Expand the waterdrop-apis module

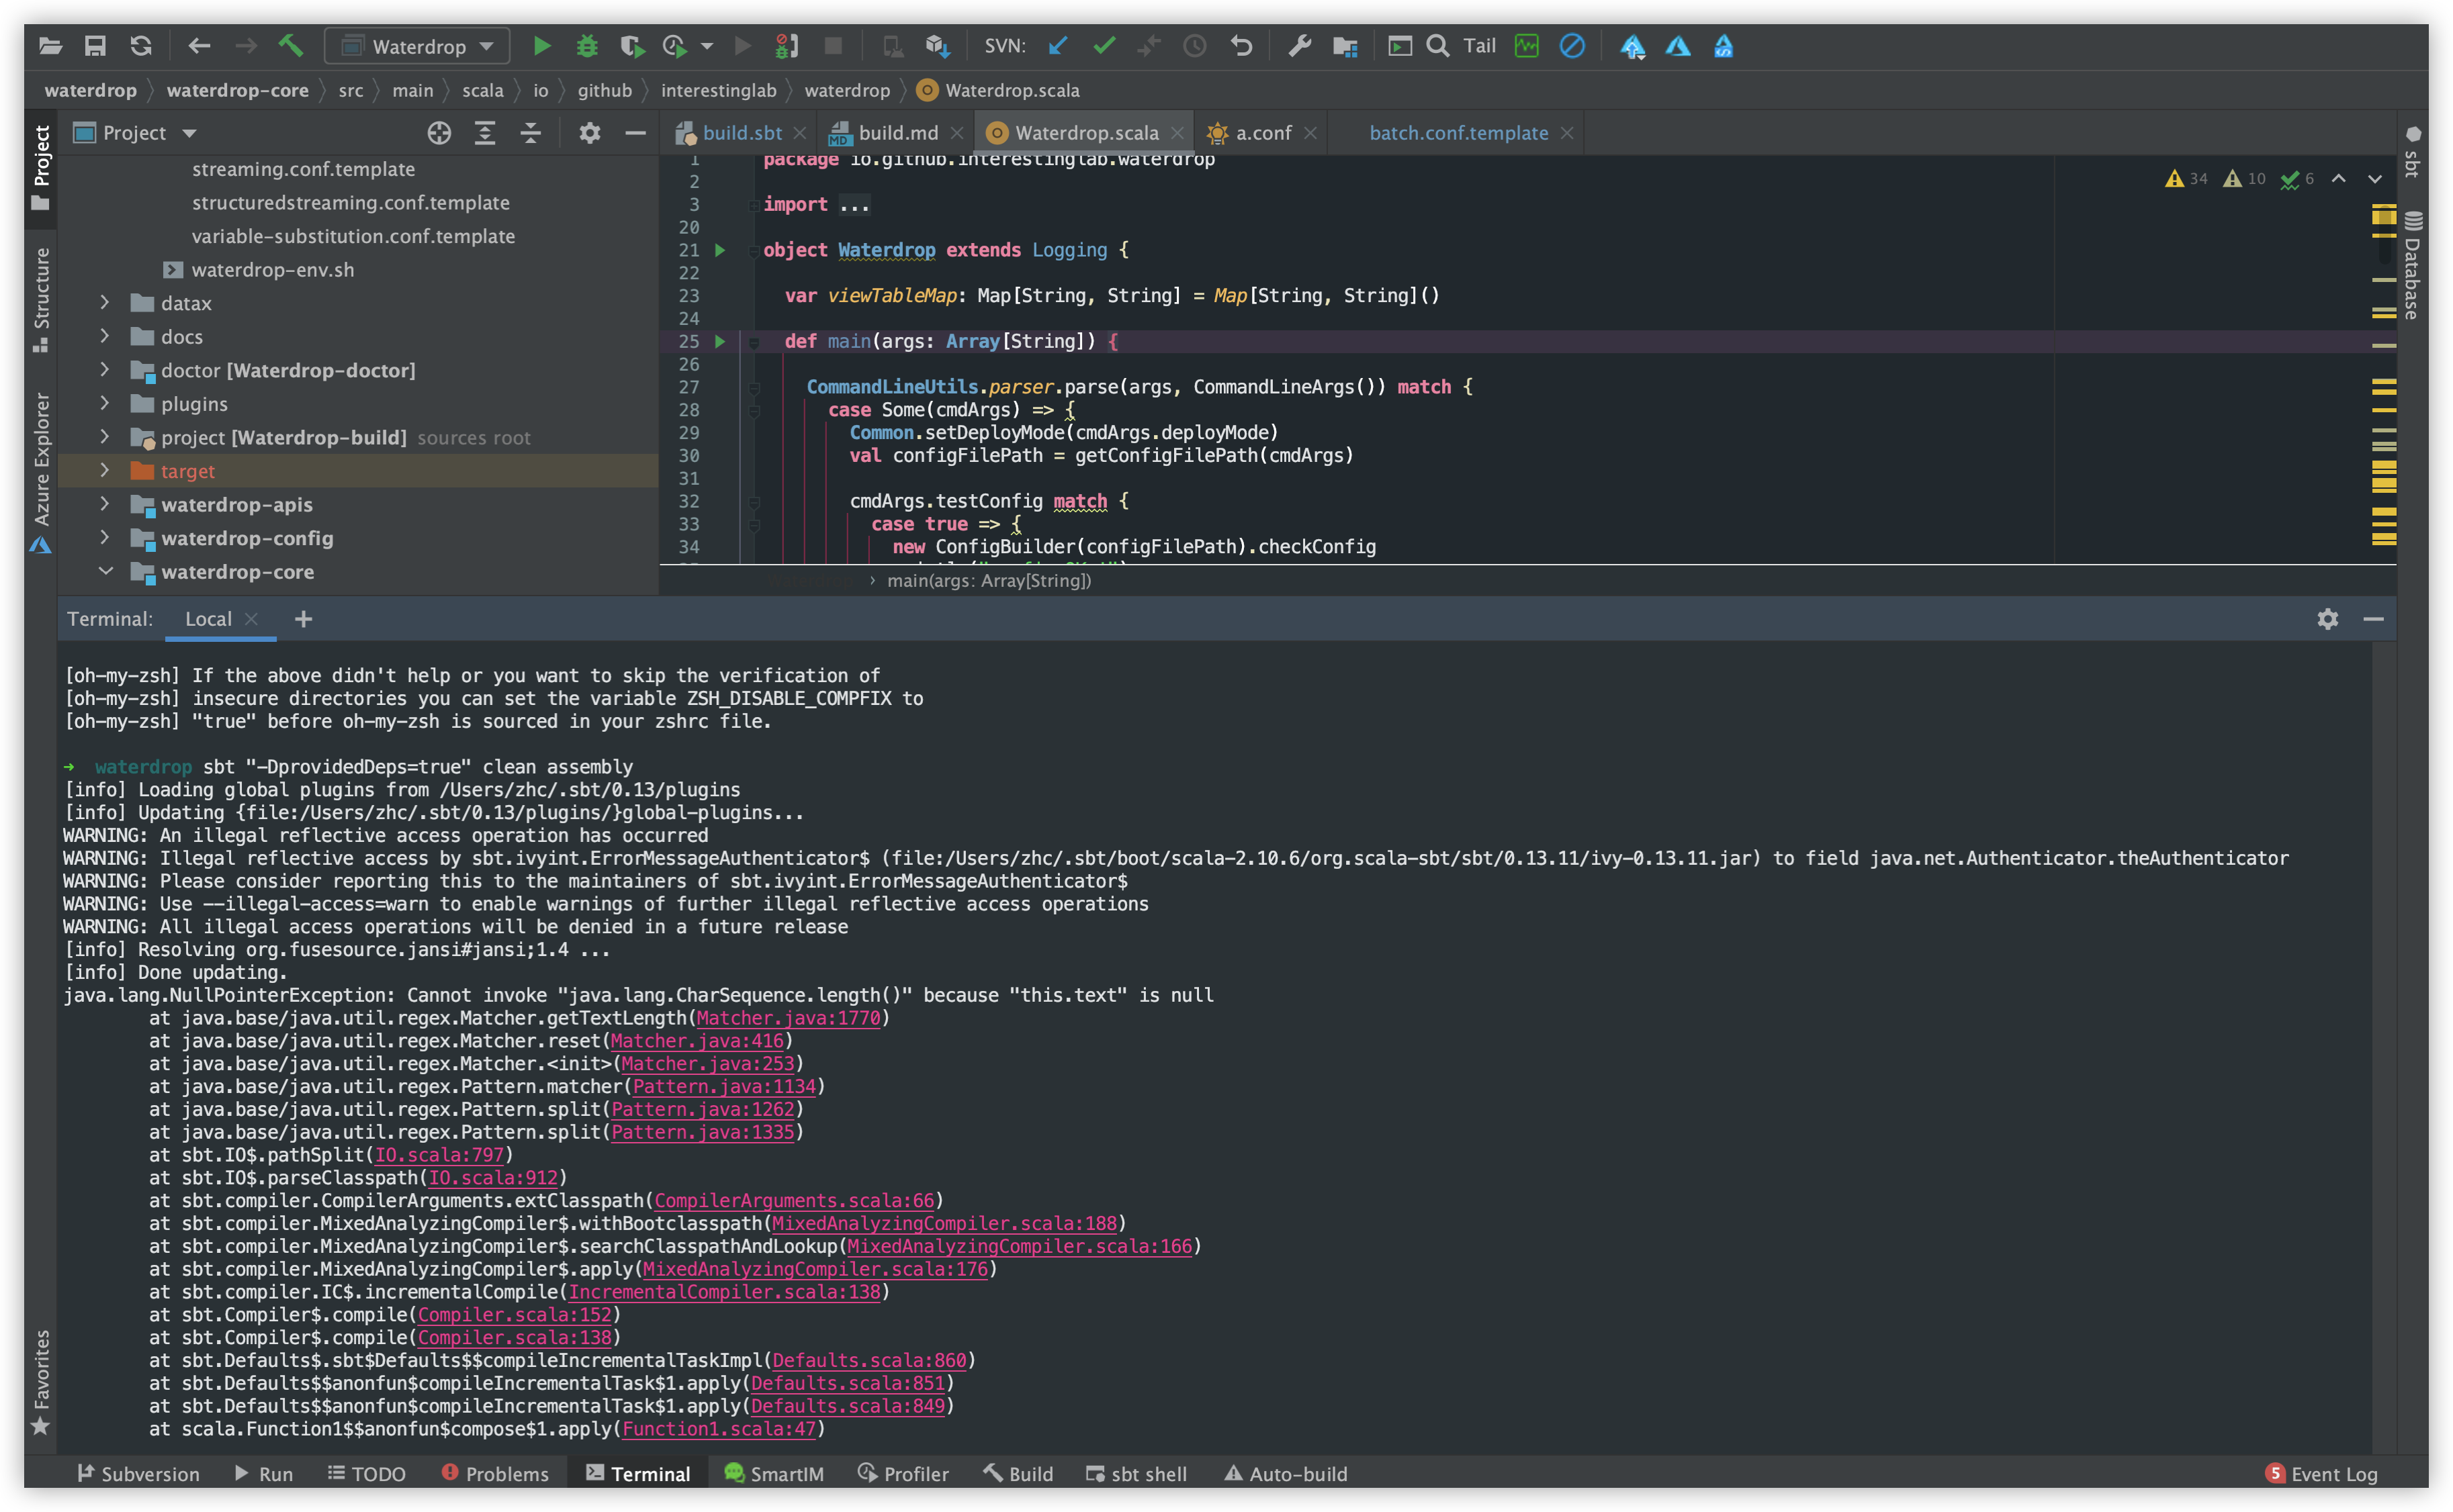tap(104, 504)
